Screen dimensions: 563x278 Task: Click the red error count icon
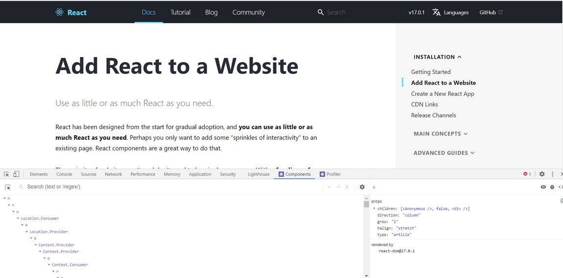[x=525, y=174]
